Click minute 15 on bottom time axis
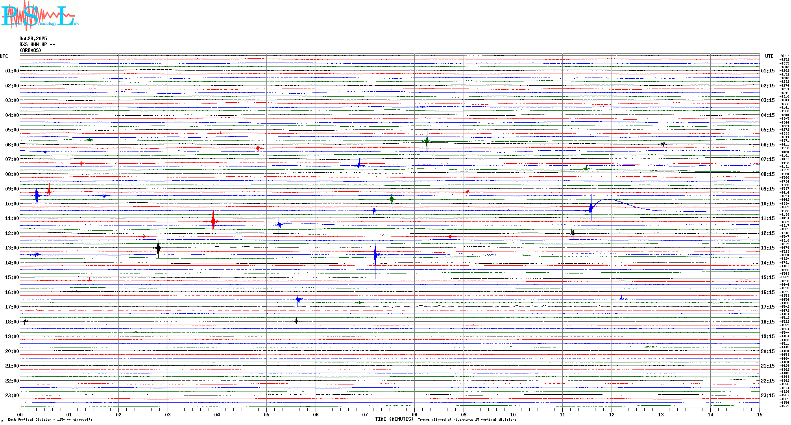Screen dimensions: 791x425 759,415
